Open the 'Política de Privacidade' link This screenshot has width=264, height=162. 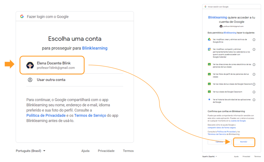[x=46, y=115]
